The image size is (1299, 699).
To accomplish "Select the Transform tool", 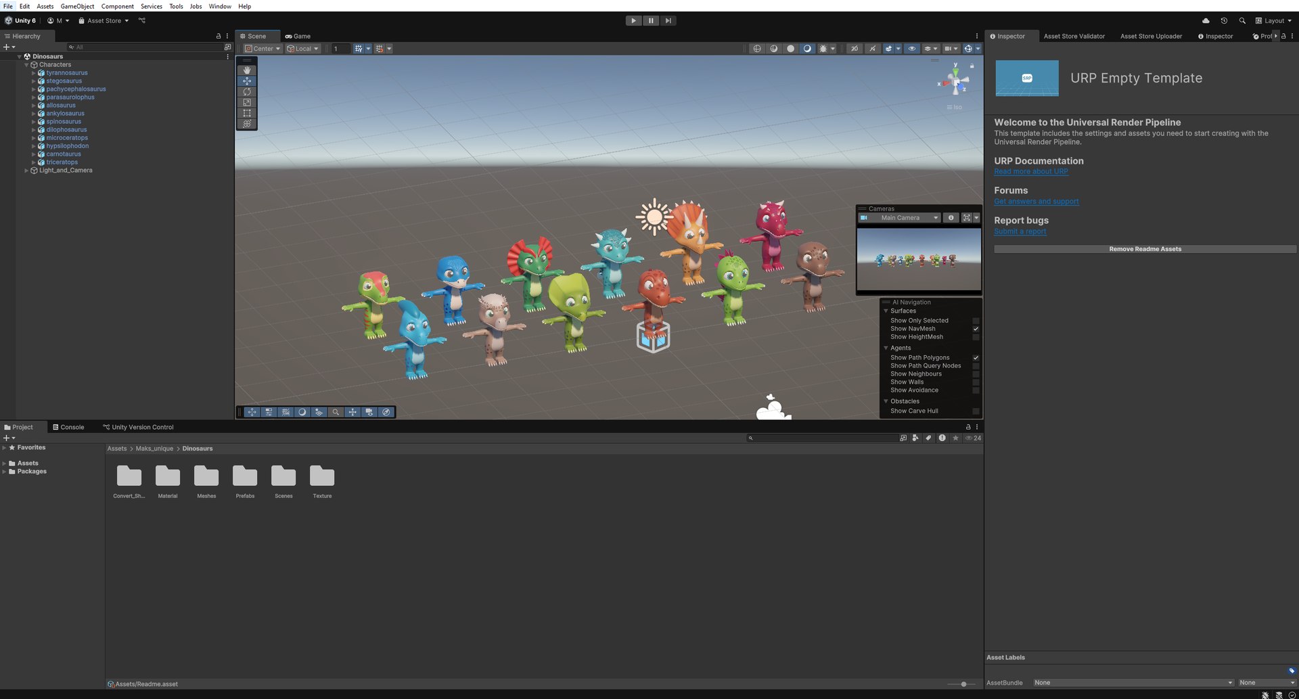I will click(x=247, y=124).
